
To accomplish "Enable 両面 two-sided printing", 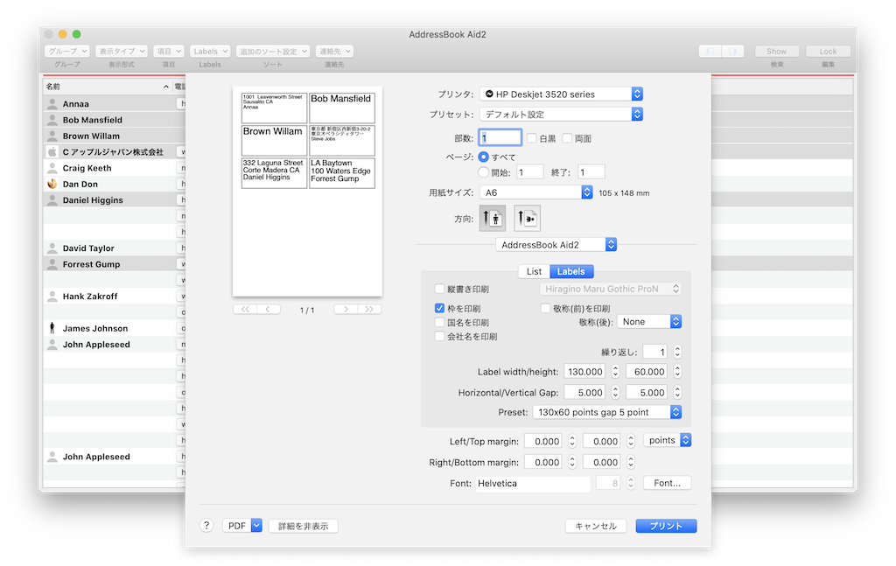I will (567, 138).
